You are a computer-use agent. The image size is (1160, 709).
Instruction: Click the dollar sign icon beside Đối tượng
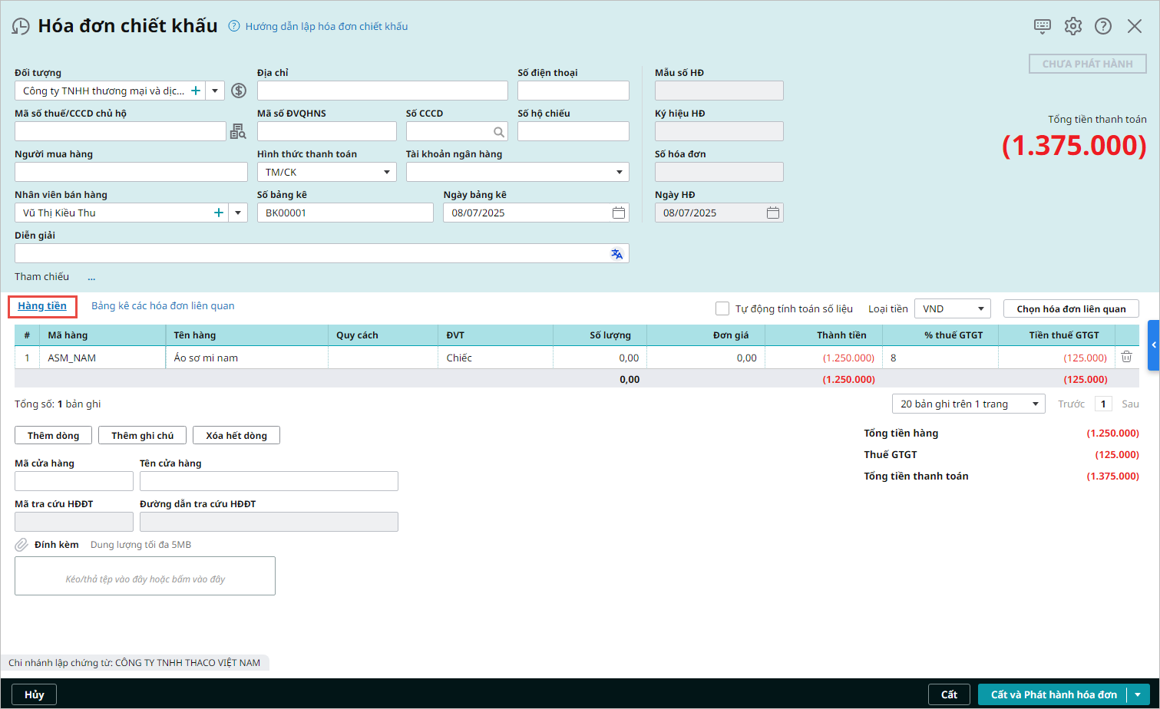click(x=239, y=91)
